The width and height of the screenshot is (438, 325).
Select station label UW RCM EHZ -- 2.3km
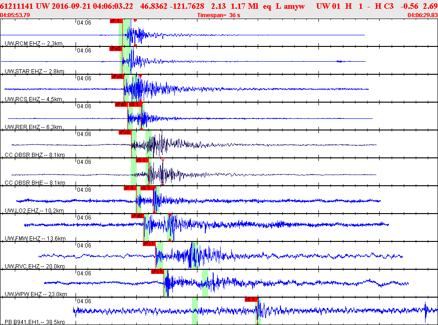click(33, 43)
